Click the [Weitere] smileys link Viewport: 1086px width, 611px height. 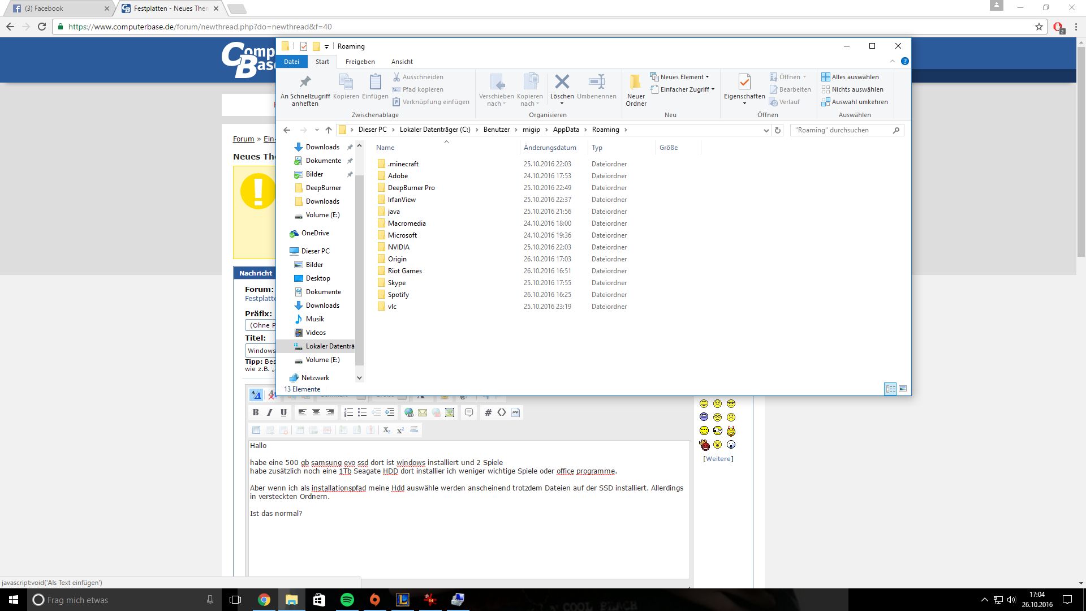[718, 459]
